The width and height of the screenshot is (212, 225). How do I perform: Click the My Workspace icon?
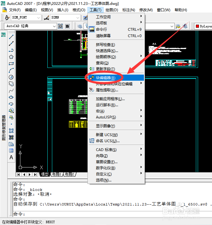(67, 26)
